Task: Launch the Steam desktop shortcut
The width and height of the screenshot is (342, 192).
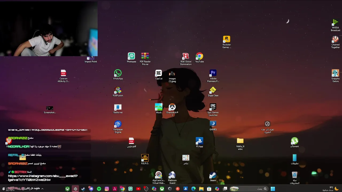Action: coord(213,177)
